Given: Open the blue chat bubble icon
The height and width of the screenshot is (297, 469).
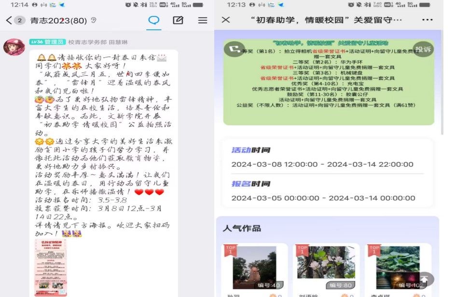Looking at the screenshot, I should click(x=153, y=20).
